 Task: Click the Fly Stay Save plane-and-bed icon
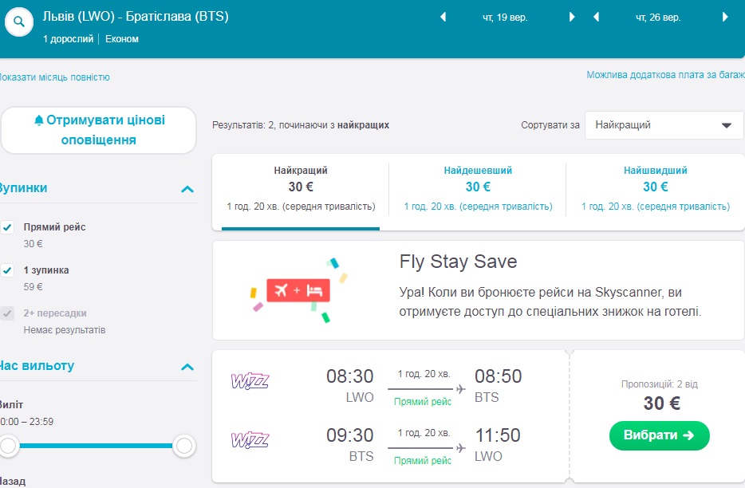tap(298, 291)
